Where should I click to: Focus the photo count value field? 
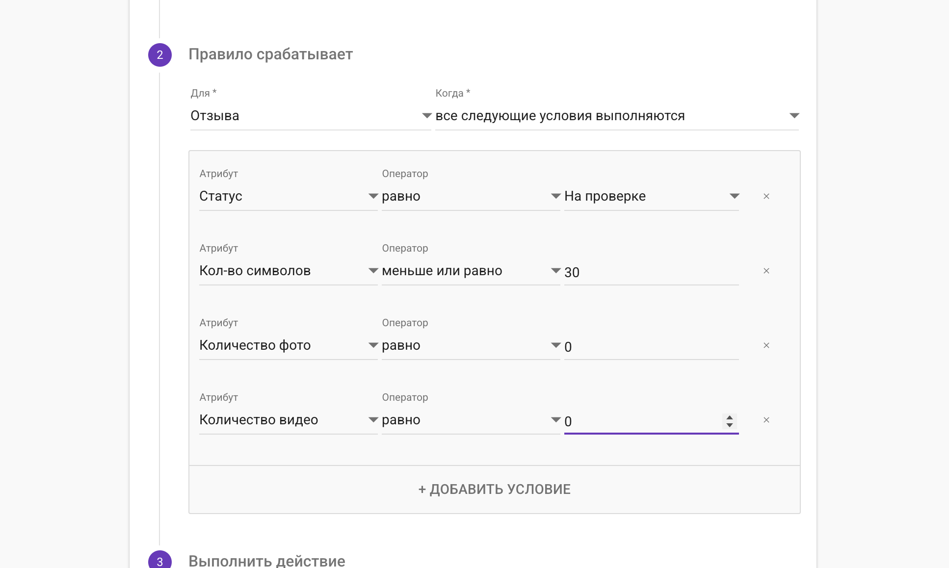[x=651, y=346]
